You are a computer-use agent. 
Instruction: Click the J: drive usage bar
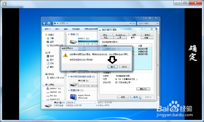click(88, 83)
